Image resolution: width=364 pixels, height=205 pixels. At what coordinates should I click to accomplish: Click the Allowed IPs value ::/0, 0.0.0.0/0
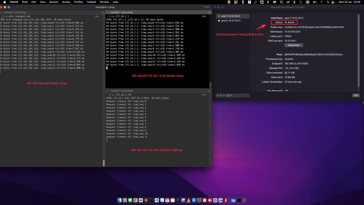click(x=291, y=68)
